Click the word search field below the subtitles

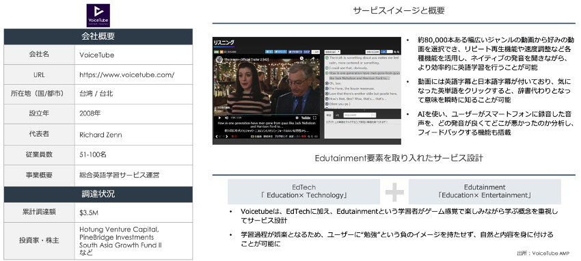[x=360, y=115]
